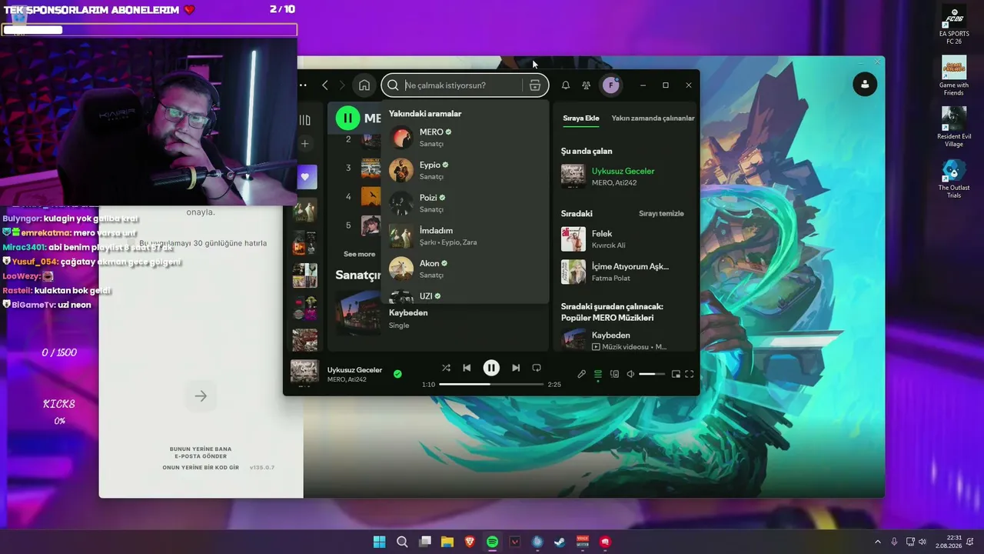
Task: Choose the İmdadım song in recent searches
Action: (465, 236)
